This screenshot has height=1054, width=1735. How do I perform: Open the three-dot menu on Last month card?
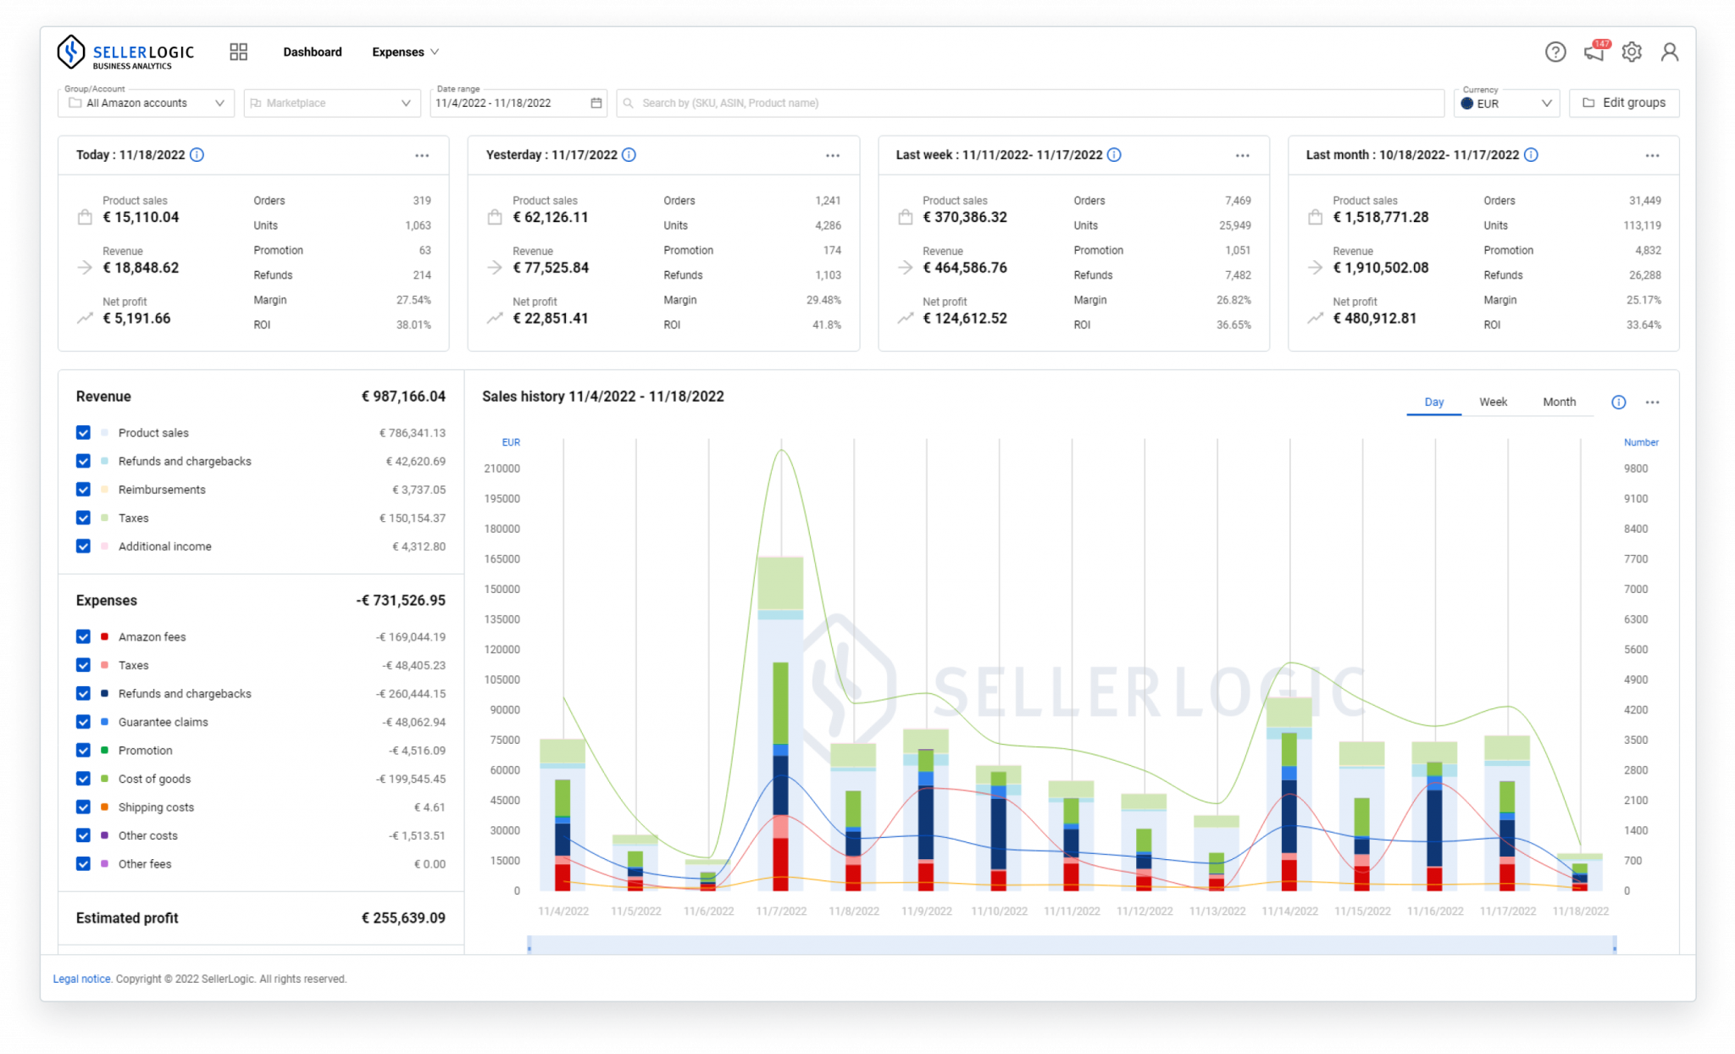(1652, 155)
